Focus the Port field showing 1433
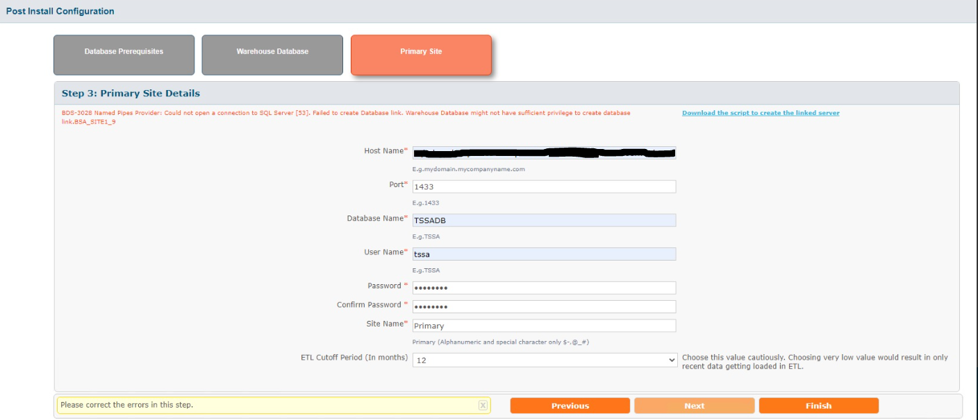 [544, 186]
